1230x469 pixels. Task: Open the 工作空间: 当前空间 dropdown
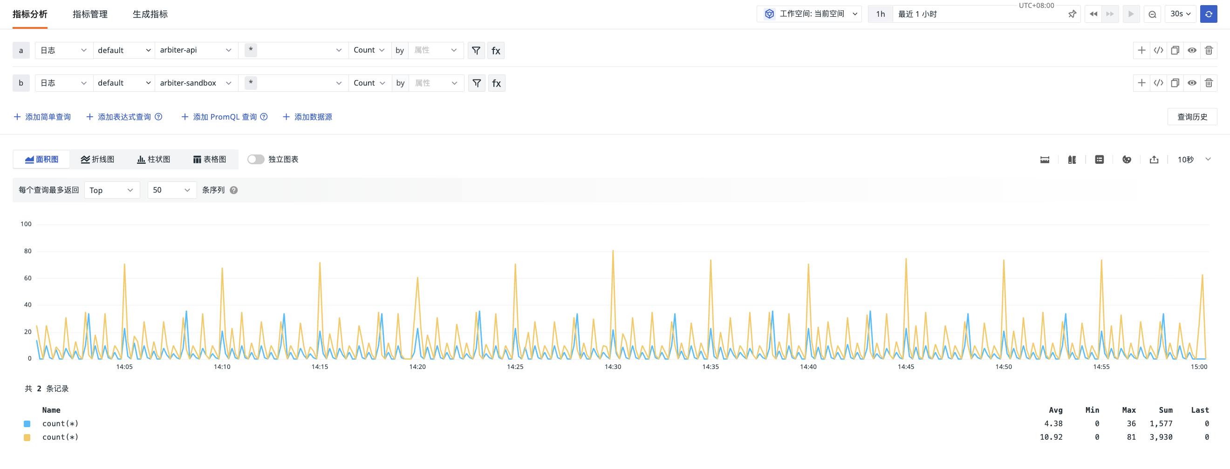coord(809,14)
